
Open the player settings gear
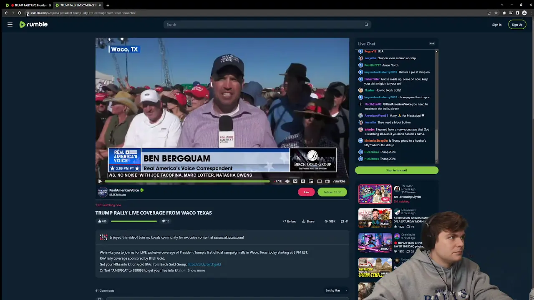pyautogui.click(x=303, y=181)
